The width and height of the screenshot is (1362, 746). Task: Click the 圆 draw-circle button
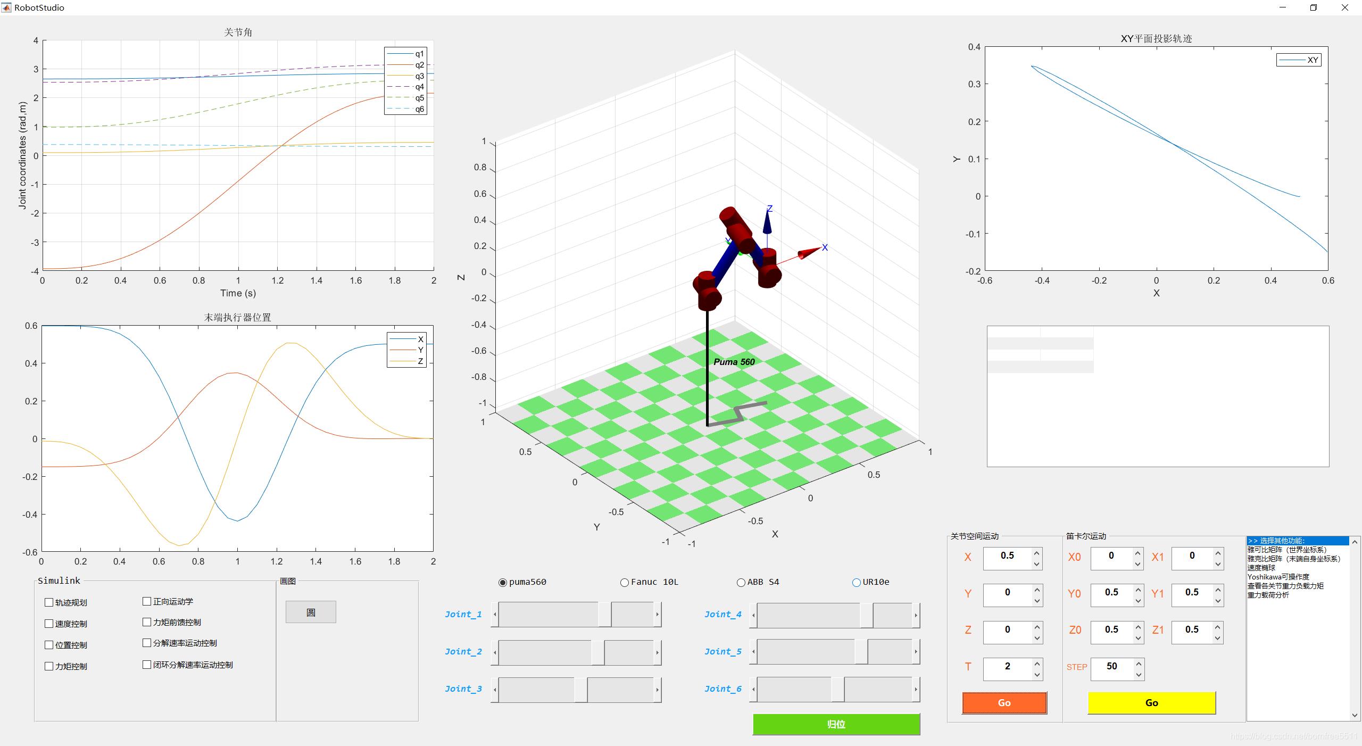311,612
